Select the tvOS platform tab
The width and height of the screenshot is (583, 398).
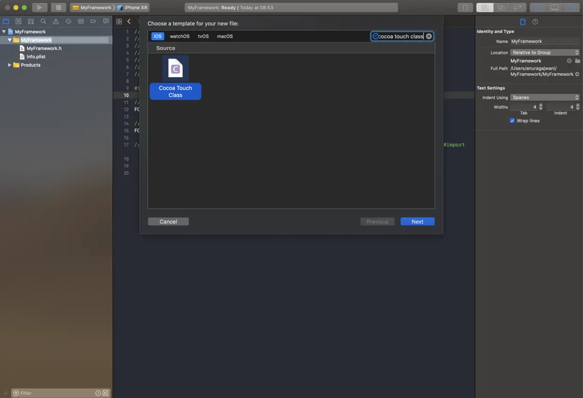click(x=203, y=36)
